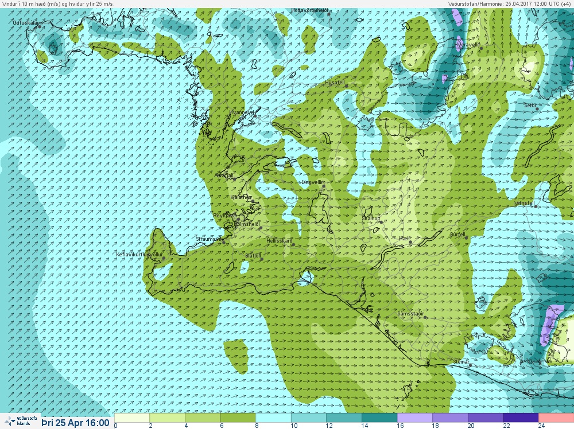Select the 18–20 m/s purple legend swatch
574x429 pixels.
(450, 418)
